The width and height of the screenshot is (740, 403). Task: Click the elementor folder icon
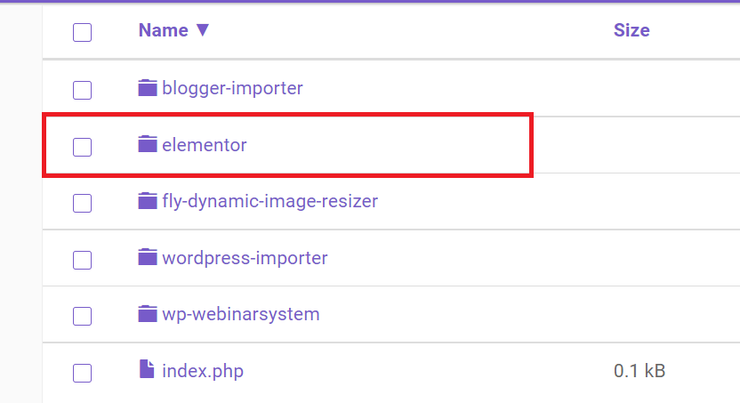coord(148,144)
